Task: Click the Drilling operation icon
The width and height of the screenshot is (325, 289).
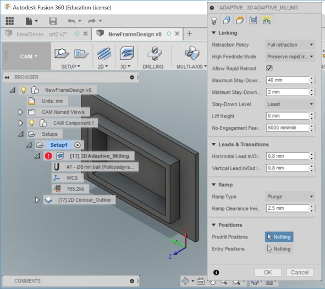Action: pyautogui.click(x=155, y=53)
